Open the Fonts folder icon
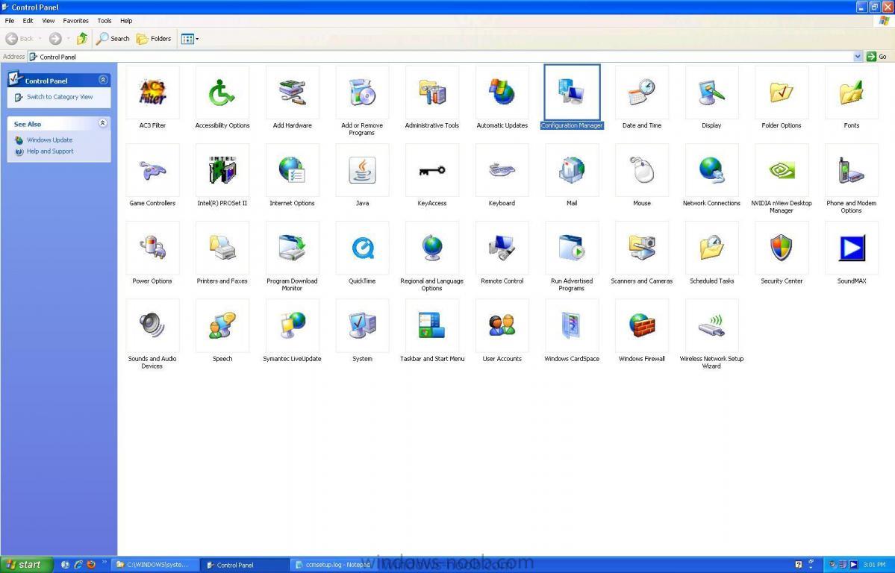 click(x=852, y=93)
